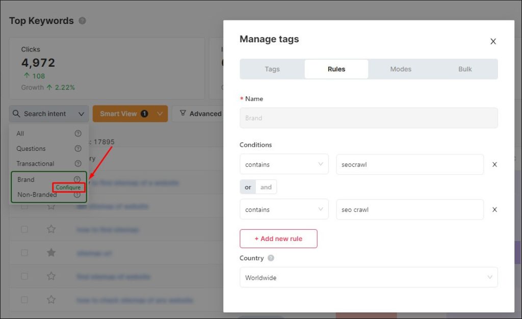The image size is (522, 319).
Task: Click the question mark icon beside Brand
Action: coord(77,179)
